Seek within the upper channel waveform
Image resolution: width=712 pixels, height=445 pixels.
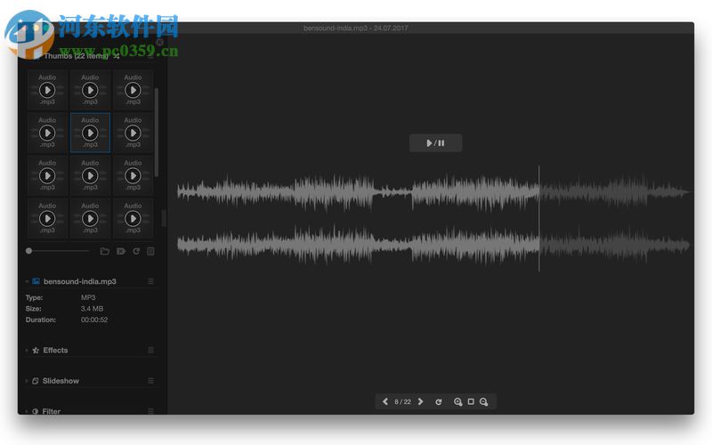coord(433,192)
